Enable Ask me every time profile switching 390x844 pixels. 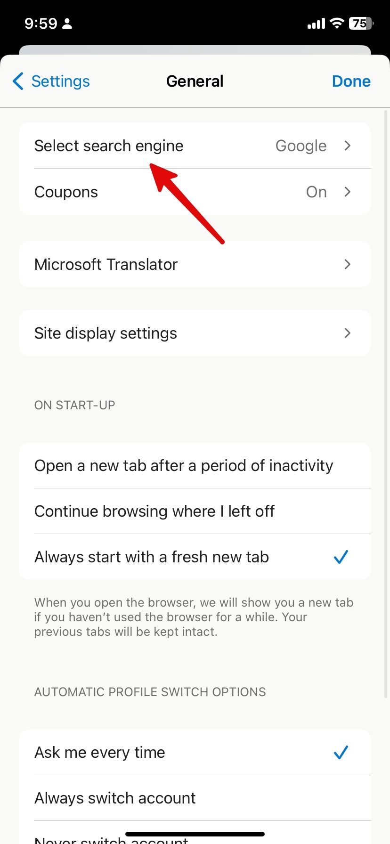pos(99,752)
